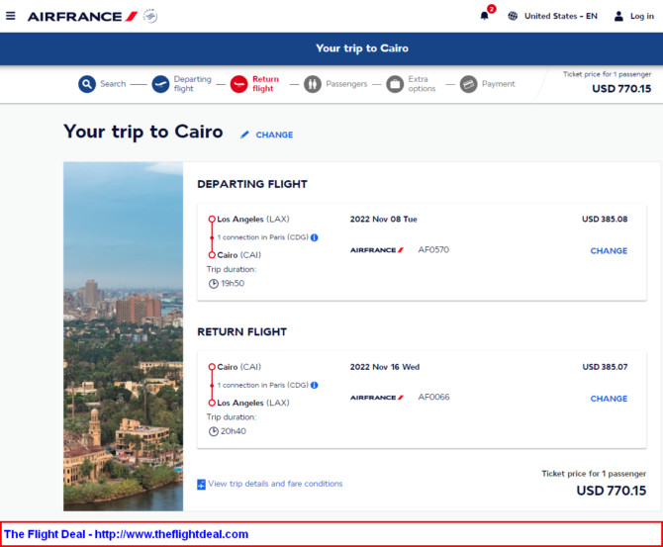Viewport: 663px width, 547px height.
Task: Open return flight connection info icon
Action: pos(314,385)
